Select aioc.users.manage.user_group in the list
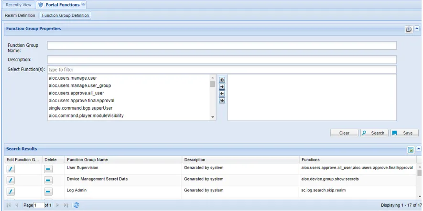Screen dimensions: 423x211 coord(129,85)
